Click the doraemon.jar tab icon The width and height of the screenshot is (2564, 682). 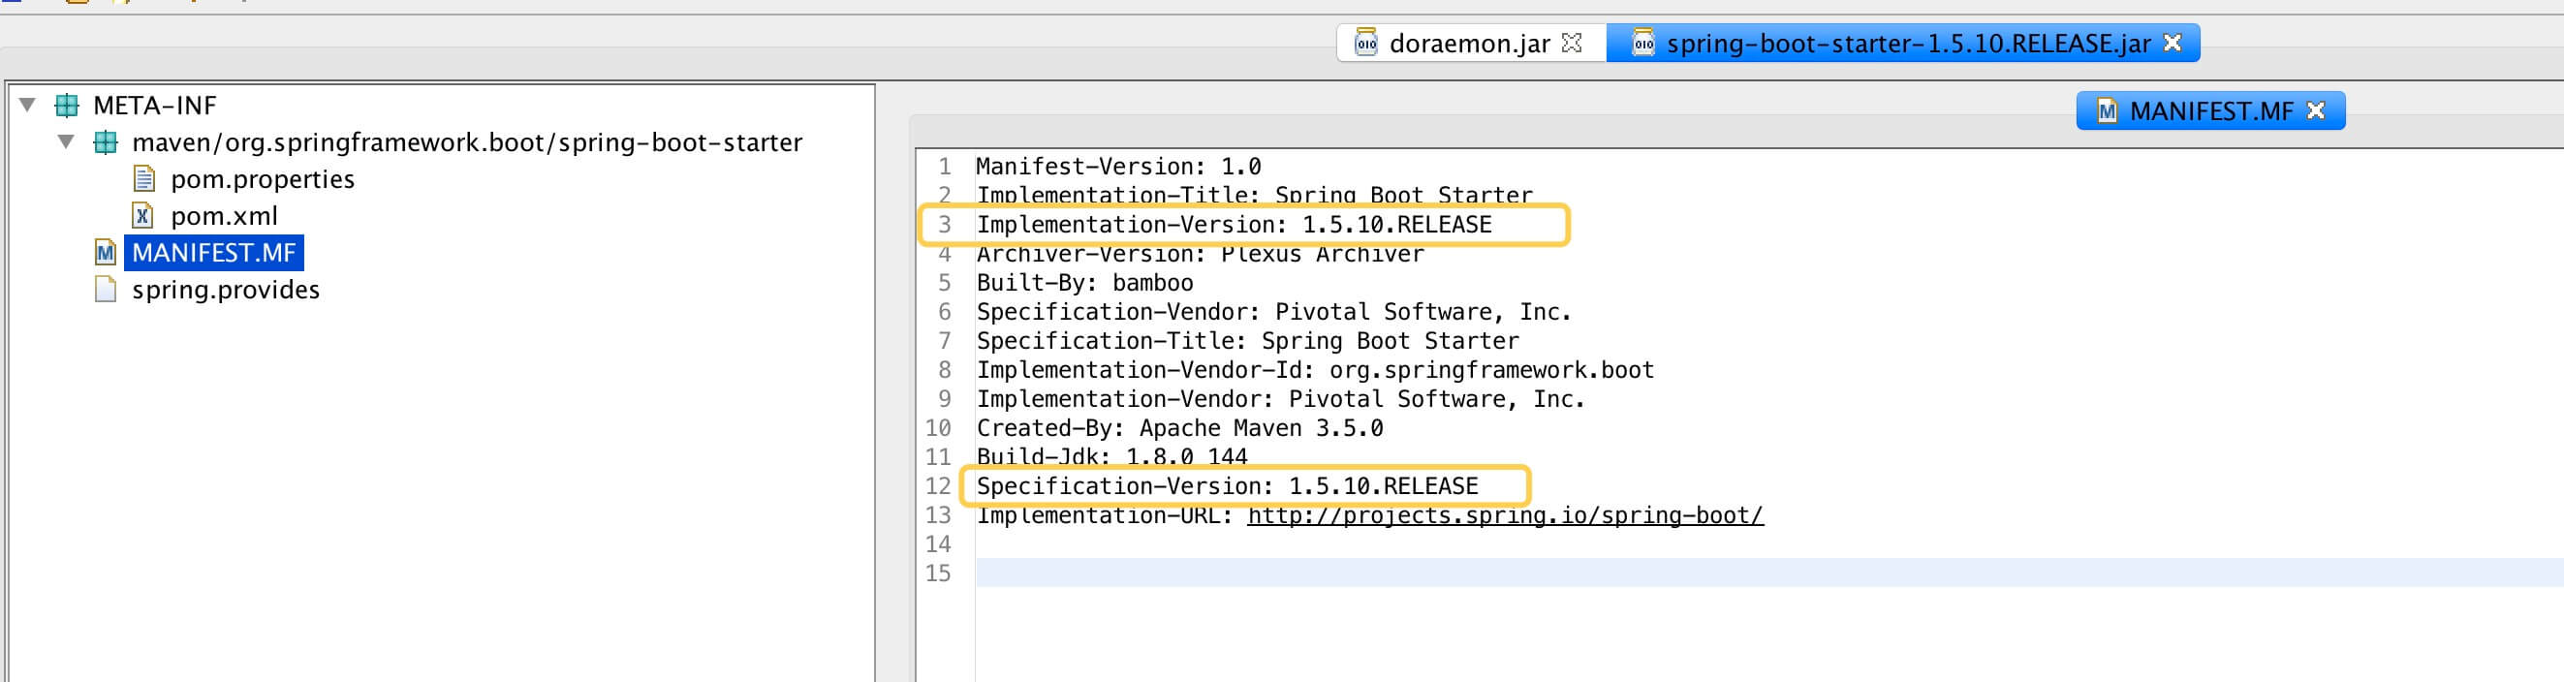pos(1365,44)
